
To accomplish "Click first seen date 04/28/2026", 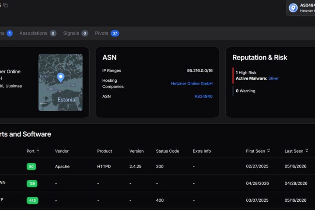I will pos(257,183).
